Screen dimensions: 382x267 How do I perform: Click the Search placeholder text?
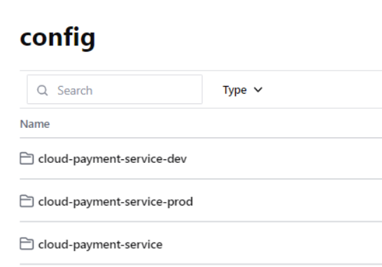pos(75,91)
